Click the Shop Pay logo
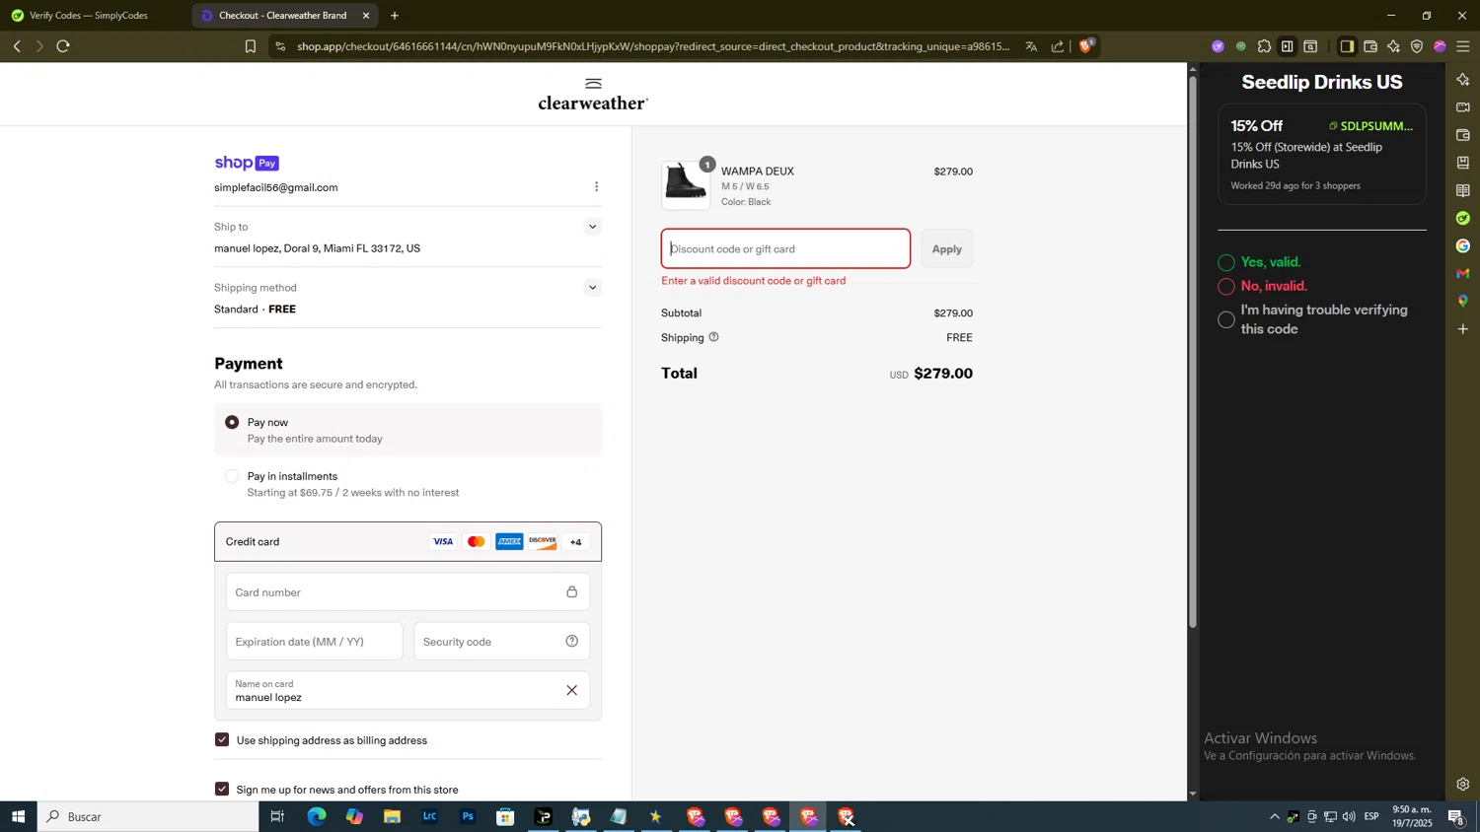The image size is (1480, 832). pyautogui.click(x=247, y=163)
